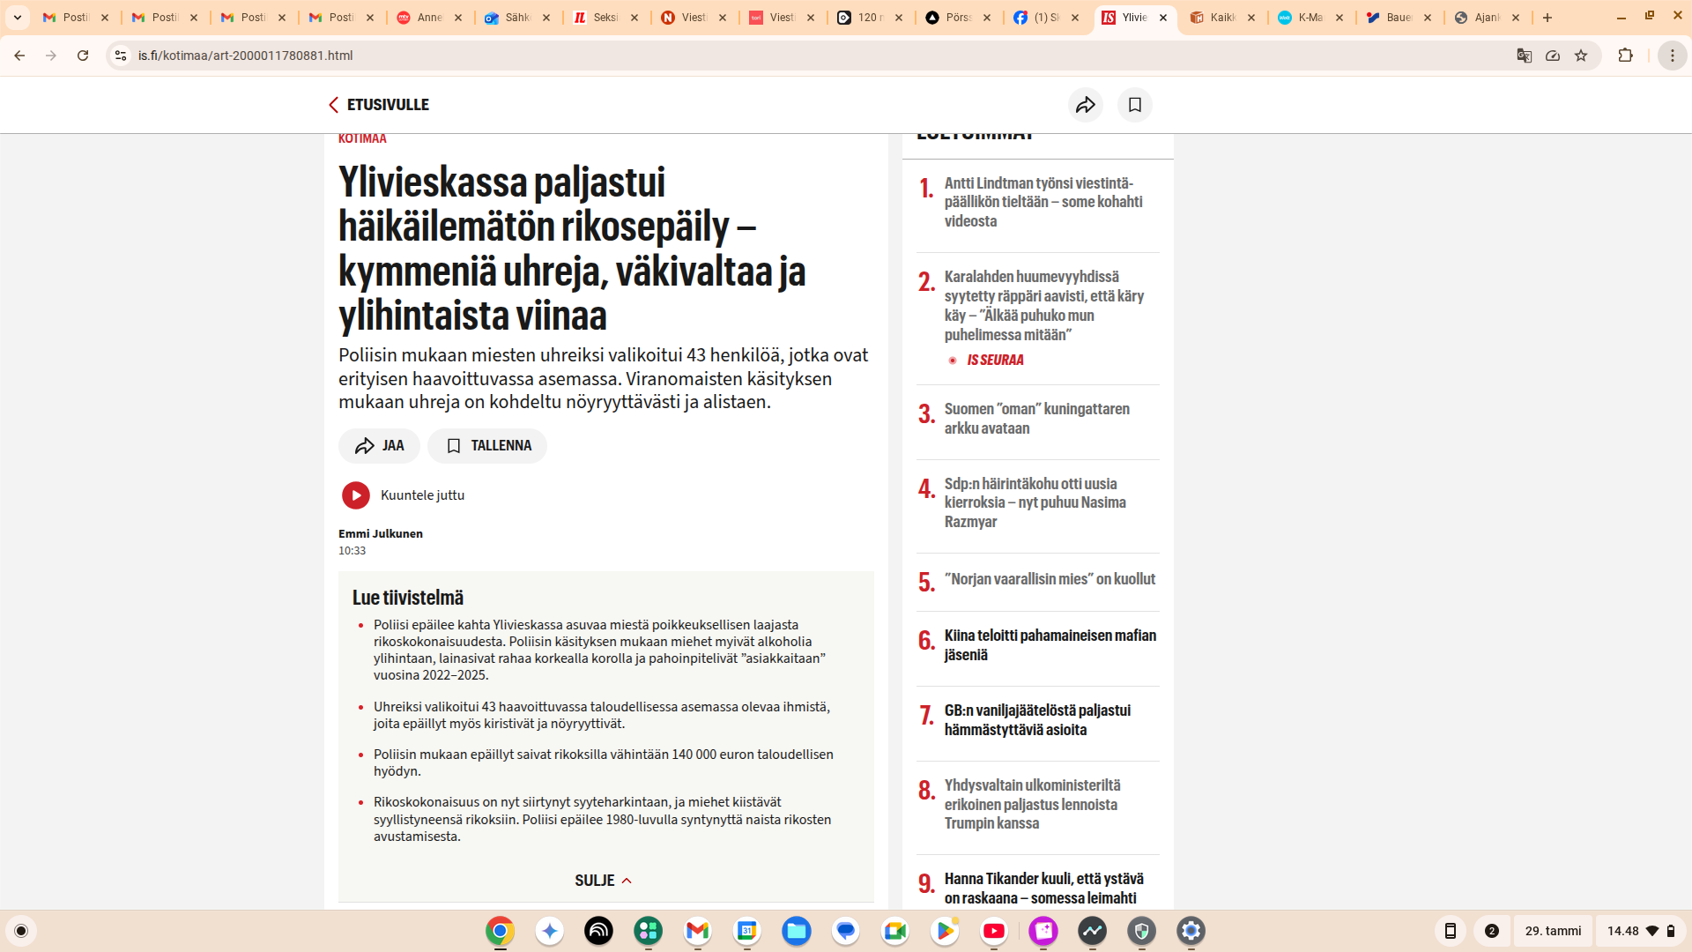Open Suomen oman kuningattaren article
The width and height of the screenshot is (1692, 952).
click(x=1037, y=419)
